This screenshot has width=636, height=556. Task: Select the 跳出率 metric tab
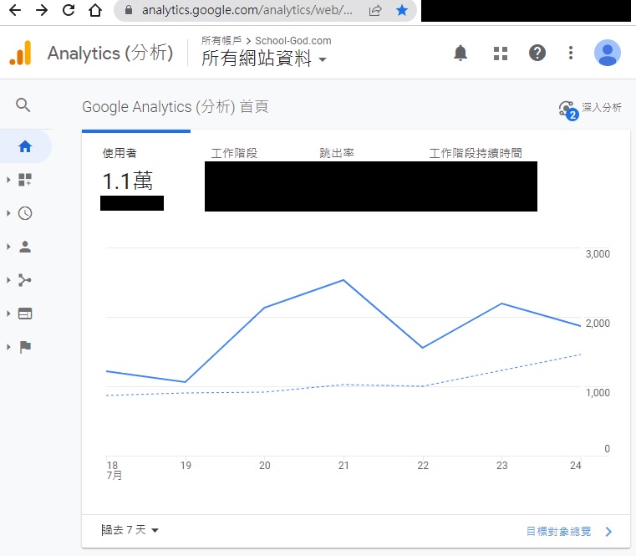tap(337, 153)
